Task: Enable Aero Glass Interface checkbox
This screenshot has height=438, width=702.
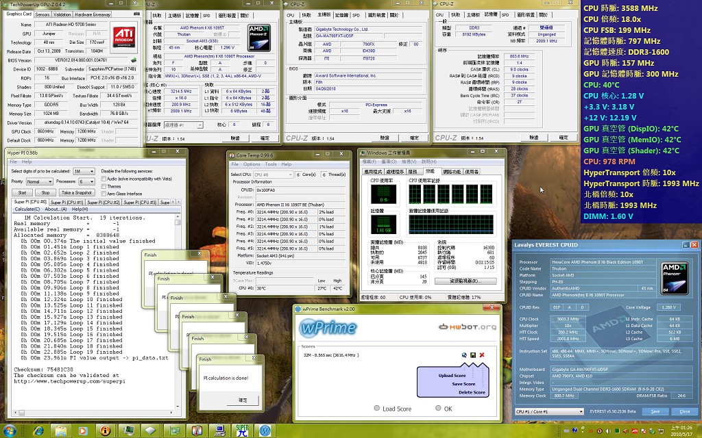Action: click(104, 194)
